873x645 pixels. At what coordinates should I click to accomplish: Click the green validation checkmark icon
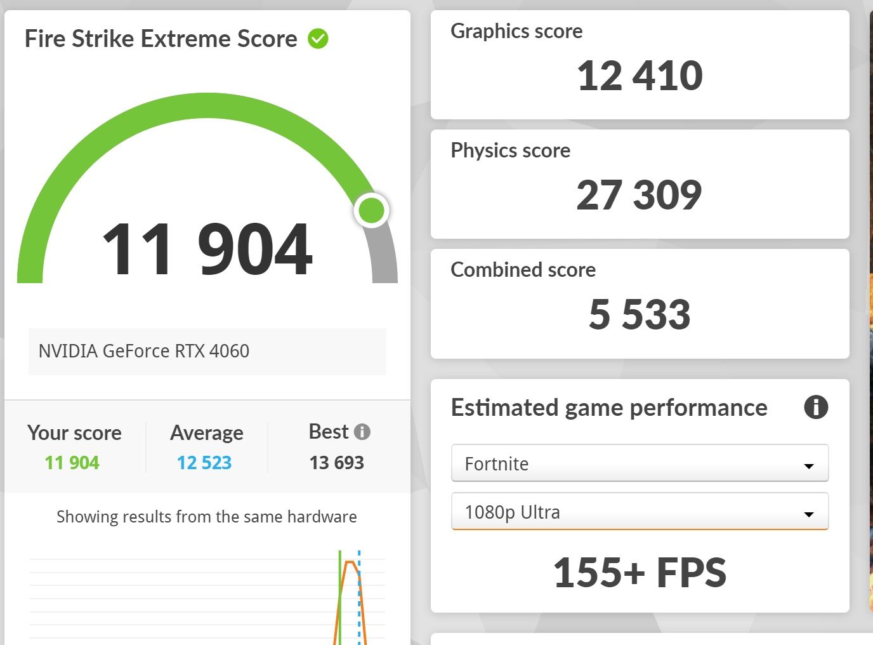point(318,39)
